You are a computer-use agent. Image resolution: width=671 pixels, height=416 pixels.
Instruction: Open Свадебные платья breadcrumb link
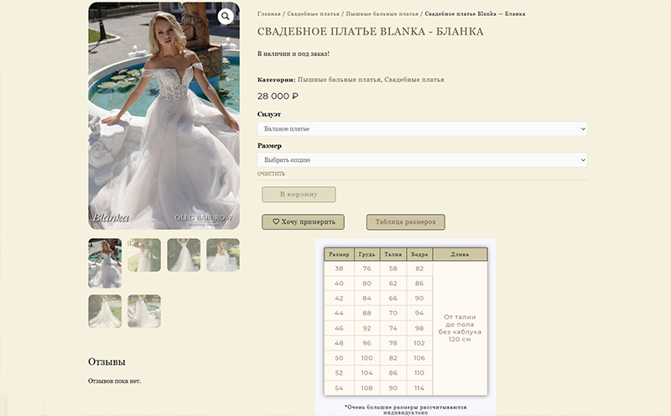[313, 13]
